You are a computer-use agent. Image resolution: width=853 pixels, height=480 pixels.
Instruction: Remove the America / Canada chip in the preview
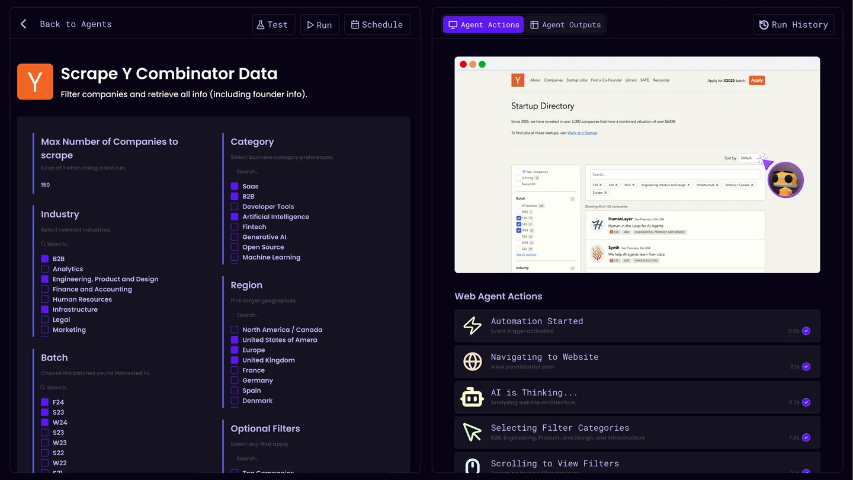coord(753,185)
